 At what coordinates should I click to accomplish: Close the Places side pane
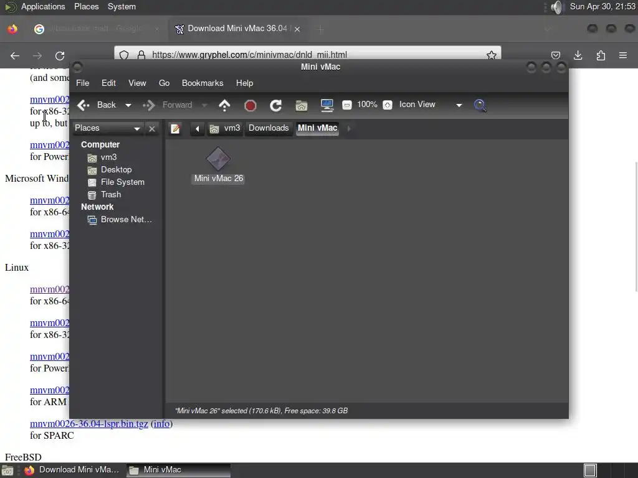coord(152,129)
